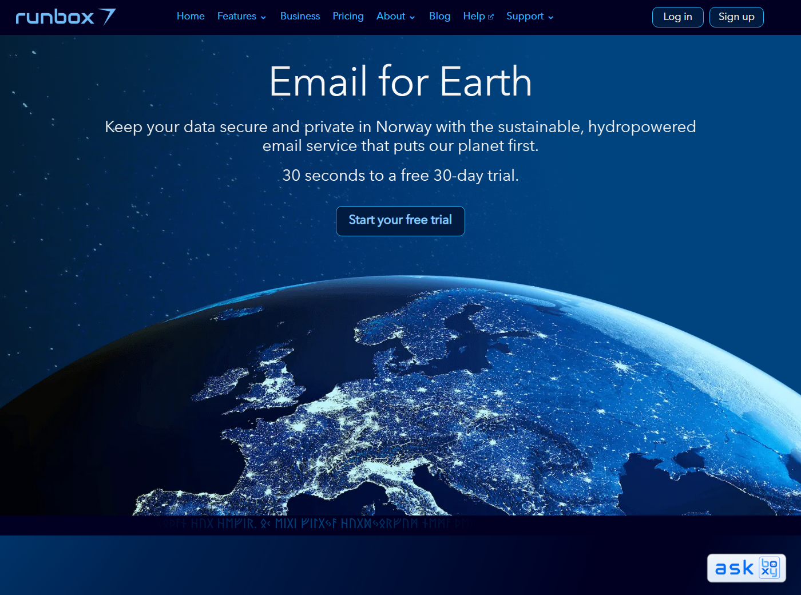Viewport: 801px width, 595px height.
Task: Click the Runbox logo
Action: (x=66, y=17)
